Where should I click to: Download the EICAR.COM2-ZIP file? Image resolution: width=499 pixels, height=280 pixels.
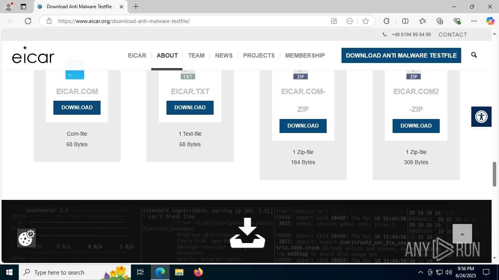tap(416, 126)
